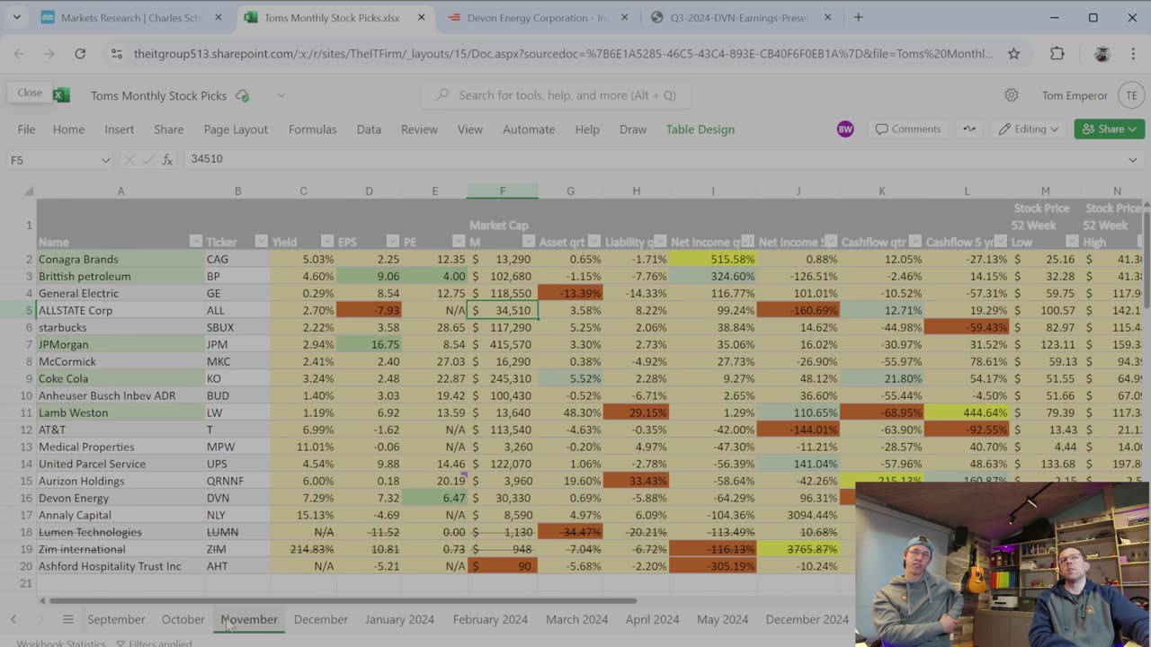Switch to the February 2024 sheet tab
Viewport: 1151px width, 647px height.
click(x=490, y=619)
